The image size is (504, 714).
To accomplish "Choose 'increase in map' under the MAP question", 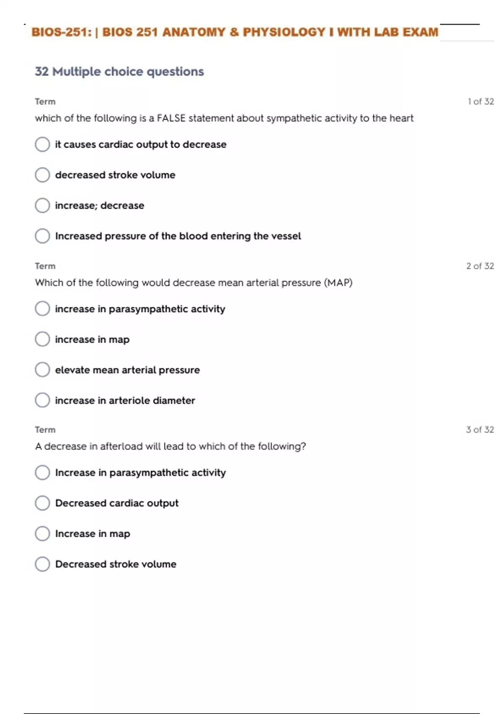I will point(42,339).
